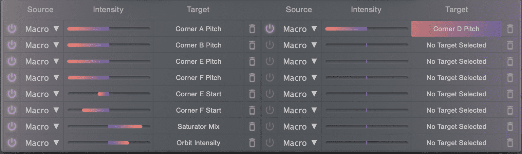
Task: Disable the Corner D Pitch modulation power
Action: pyautogui.click(x=270, y=29)
